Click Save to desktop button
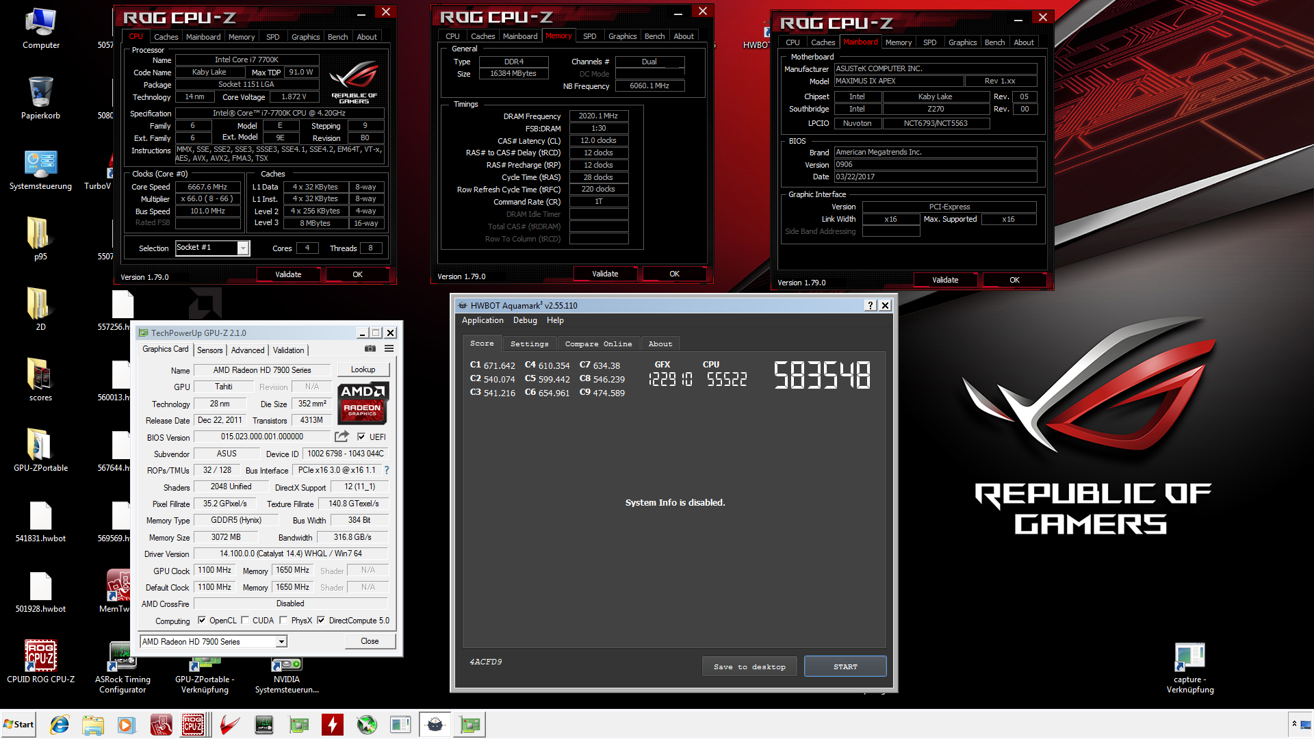The width and height of the screenshot is (1314, 739). tap(749, 666)
